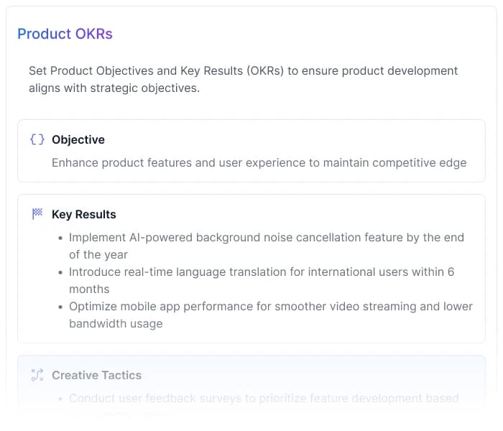Select the Objective heading
The height and width of the screenshot is (431, 503).
click(78, 139)
